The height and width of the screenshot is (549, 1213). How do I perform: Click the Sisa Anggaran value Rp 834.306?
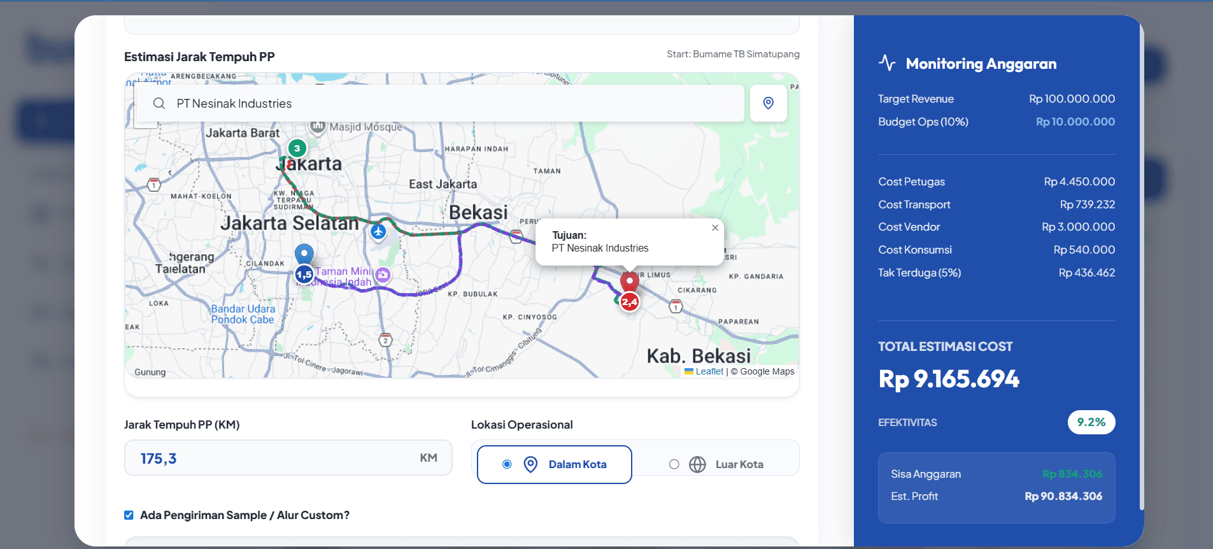1072,474
